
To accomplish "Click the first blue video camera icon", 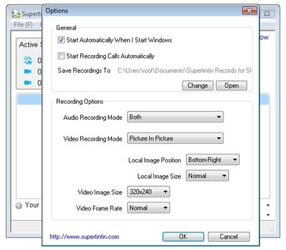I will [28, 71].
